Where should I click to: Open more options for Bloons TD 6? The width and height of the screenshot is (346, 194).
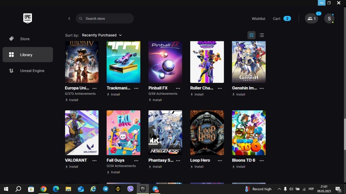pos(261,161)
